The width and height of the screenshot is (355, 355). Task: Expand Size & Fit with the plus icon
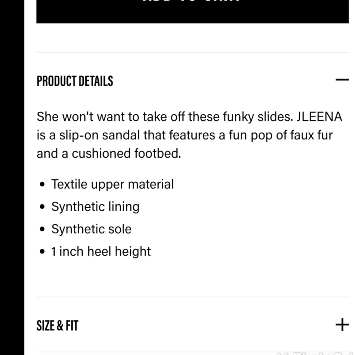342,325
